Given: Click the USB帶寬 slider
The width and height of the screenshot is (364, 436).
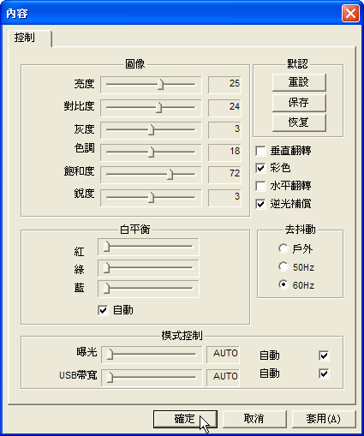Looking at the screenshot, I should click(x=152, y=378).
